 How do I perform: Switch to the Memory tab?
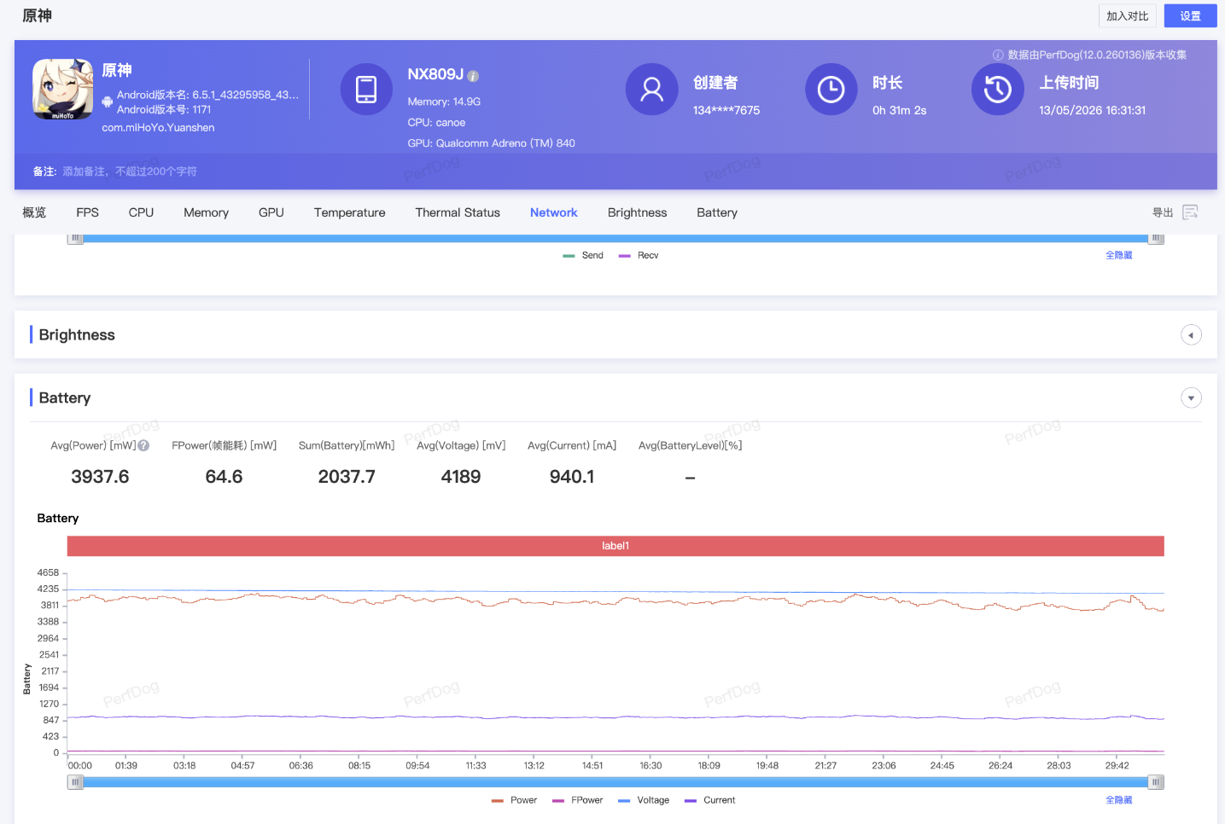click(x=206, y=212)
